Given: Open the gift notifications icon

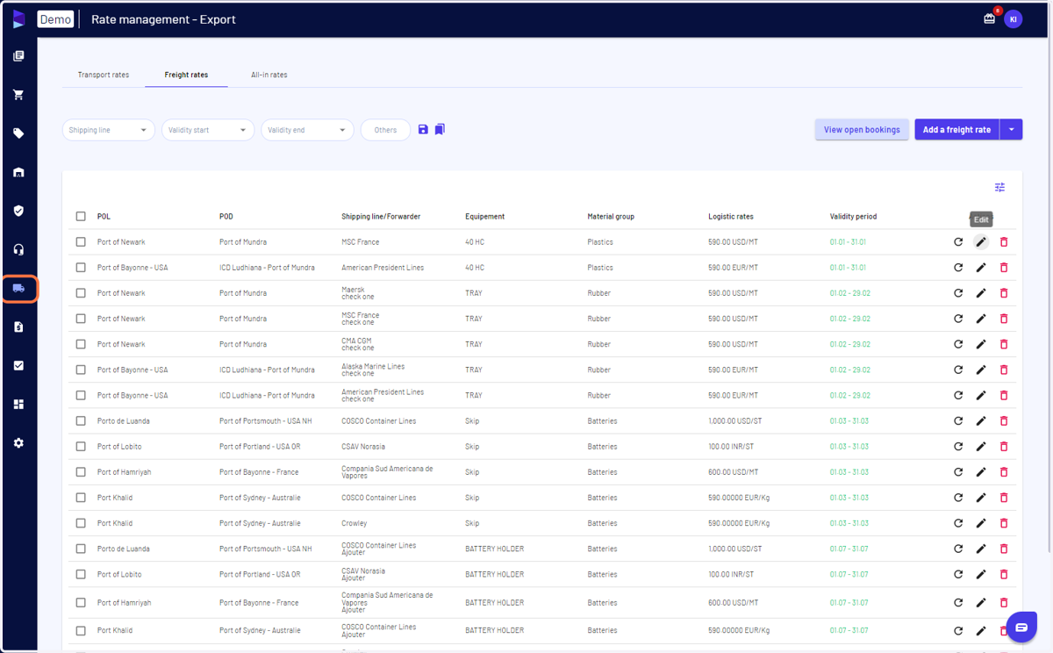Looking at the screenshot, I should point(989,18).
